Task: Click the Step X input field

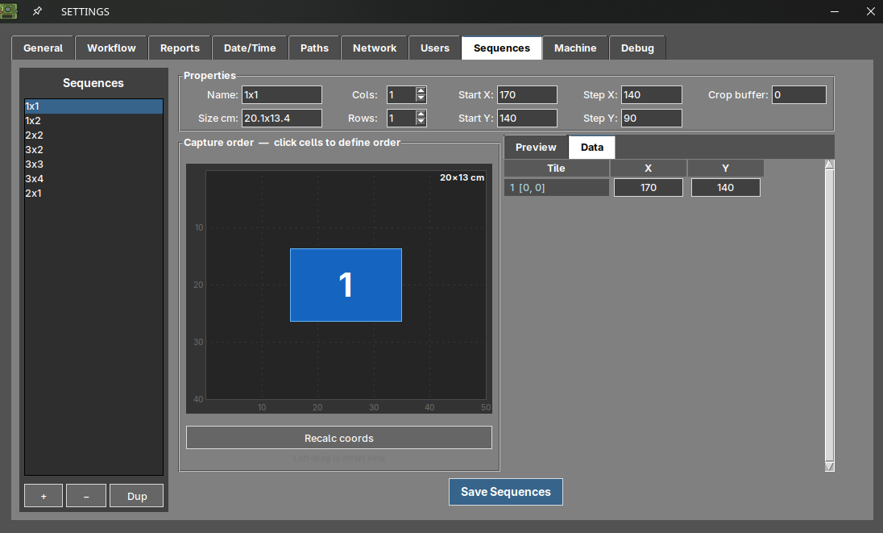Action: pyautogui.click(x=652, y=94)
